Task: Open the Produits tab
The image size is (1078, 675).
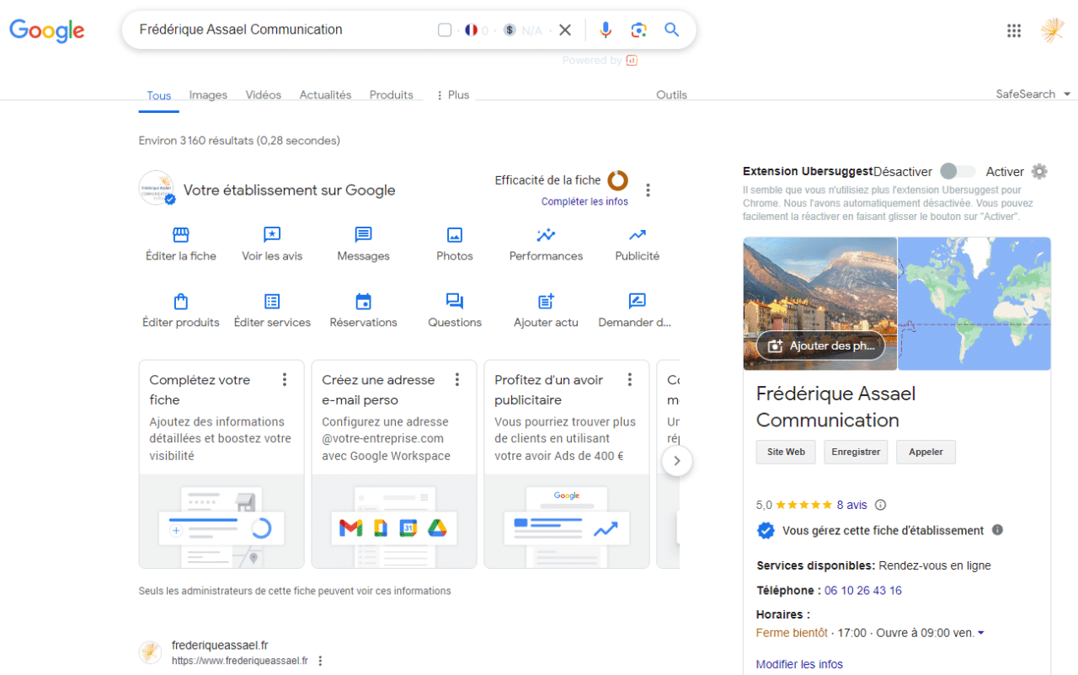Action: point(392,95)
